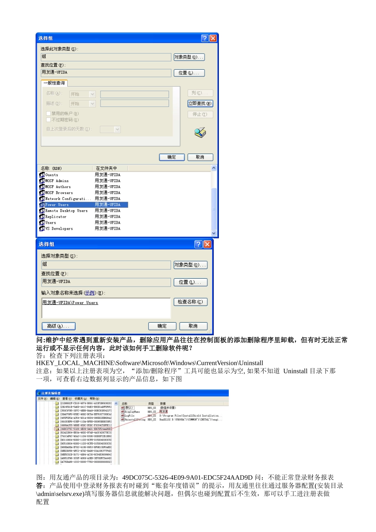Click folder icon of key {49DC075C-5326...}

click(x=57, y=429)
